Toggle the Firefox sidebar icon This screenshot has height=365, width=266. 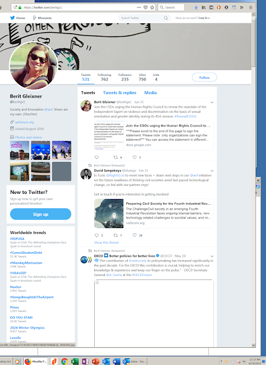coord(211,7)
